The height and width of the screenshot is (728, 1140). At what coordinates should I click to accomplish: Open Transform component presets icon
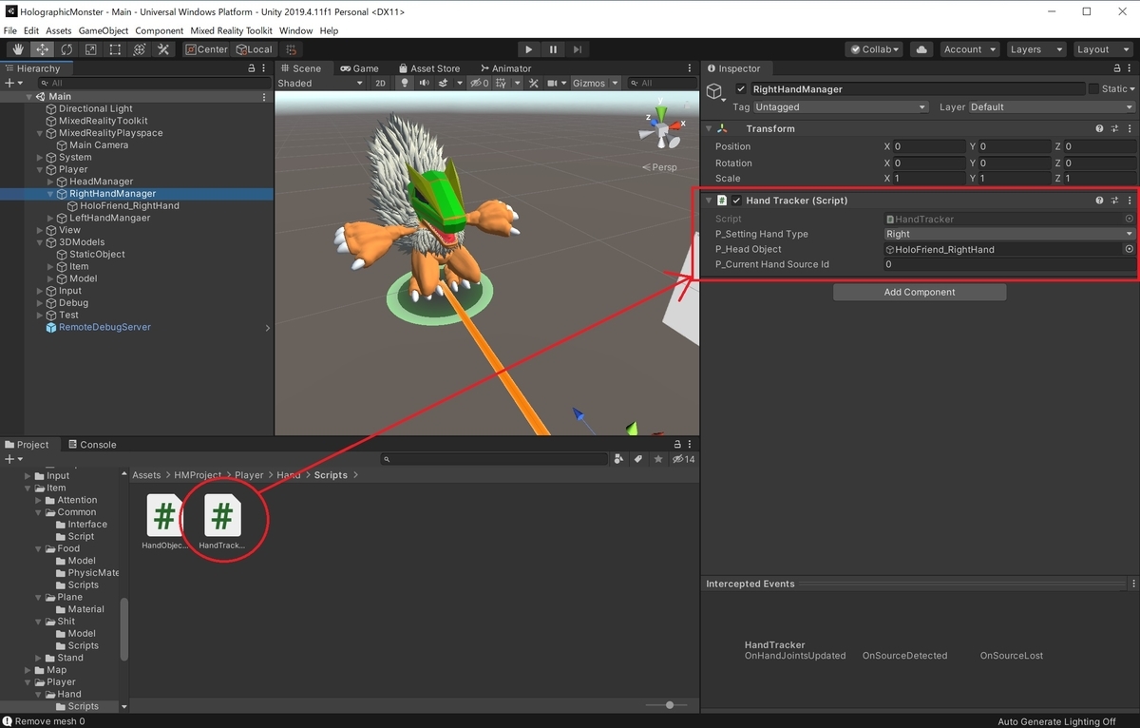tap(1115, 128)
